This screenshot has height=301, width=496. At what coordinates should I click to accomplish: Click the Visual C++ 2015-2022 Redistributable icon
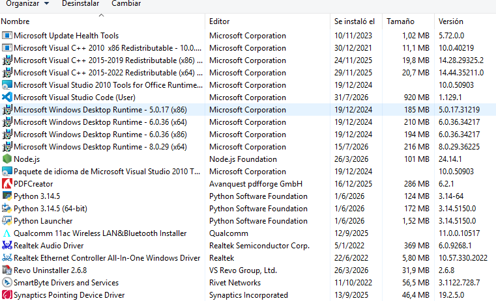pyautogui.click(x=7, y=72)
